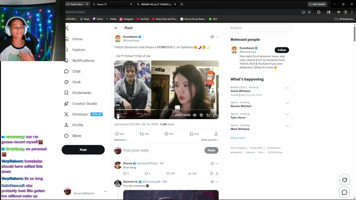Click the Grok icon on Kuwabawa's post
This screenshot has height=200, width=356.
pyautogui.click(x=212, y=37)
